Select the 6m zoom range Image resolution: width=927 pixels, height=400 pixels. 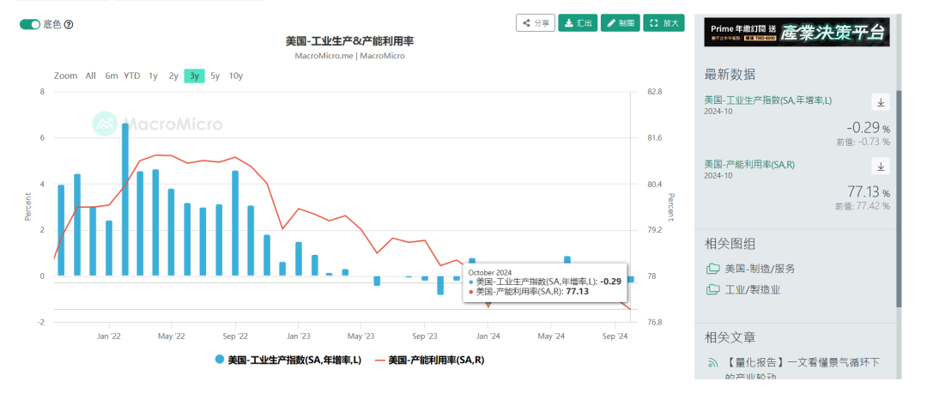(x=112, y=76)
